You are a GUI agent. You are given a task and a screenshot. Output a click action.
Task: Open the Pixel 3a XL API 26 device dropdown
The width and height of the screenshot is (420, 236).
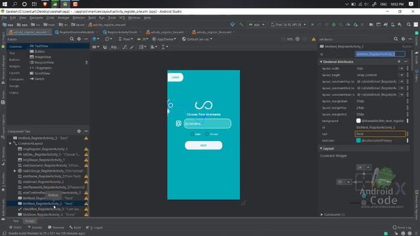[x=288, y=25]
